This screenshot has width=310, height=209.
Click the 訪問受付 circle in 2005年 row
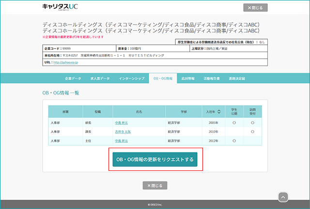click(x=253, y=123)
